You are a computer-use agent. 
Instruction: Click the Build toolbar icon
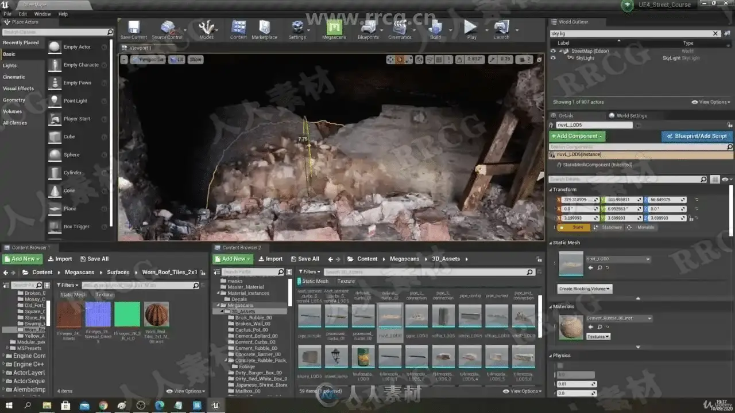pos(435,28)
